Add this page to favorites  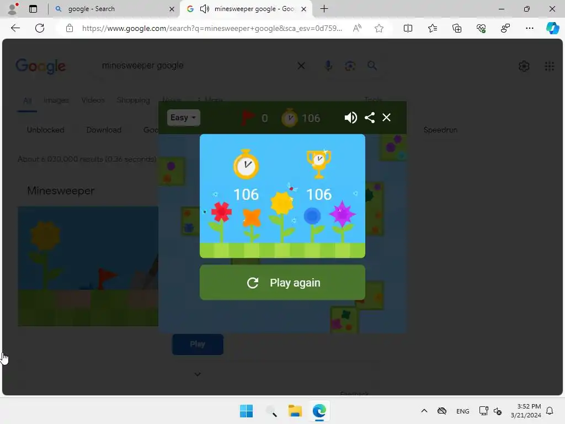(x=379, y=28)
